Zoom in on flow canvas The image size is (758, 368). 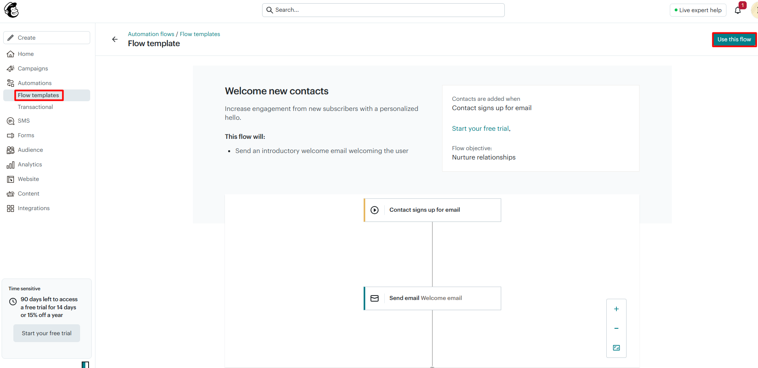pyautogui.click(x=616, y=309)
